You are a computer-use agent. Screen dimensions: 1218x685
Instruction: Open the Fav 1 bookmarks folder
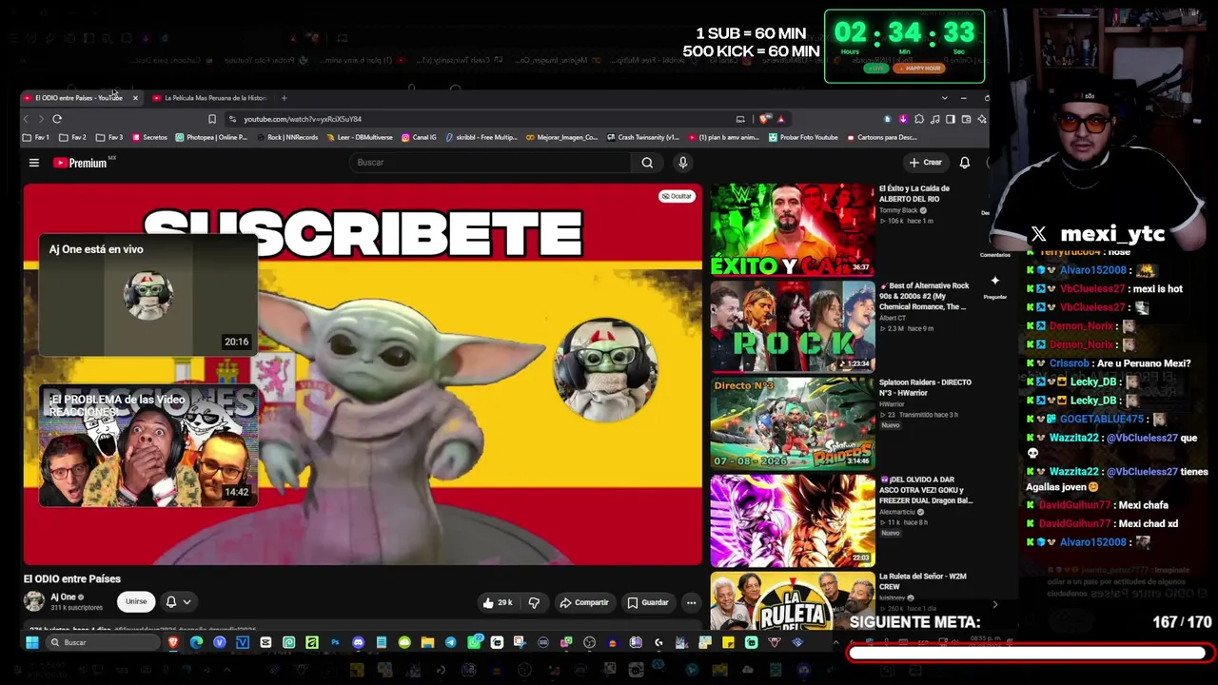point(36,137)
